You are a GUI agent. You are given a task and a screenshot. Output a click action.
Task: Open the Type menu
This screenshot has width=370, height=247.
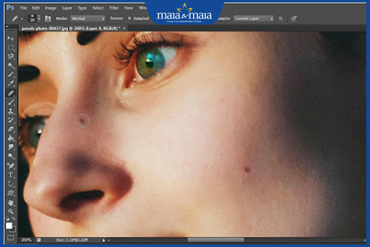pyautogui.click(x=82, y=8)
